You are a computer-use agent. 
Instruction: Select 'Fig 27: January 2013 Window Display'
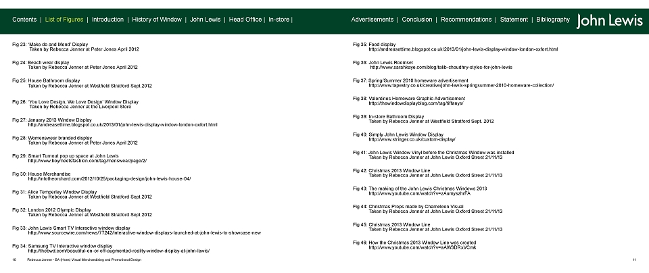pyautogui.click(x=52, y=120)
